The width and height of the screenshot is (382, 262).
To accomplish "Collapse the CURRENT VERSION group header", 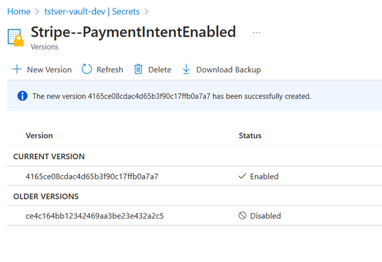I will pyautogui.click(x=49, y=157).
